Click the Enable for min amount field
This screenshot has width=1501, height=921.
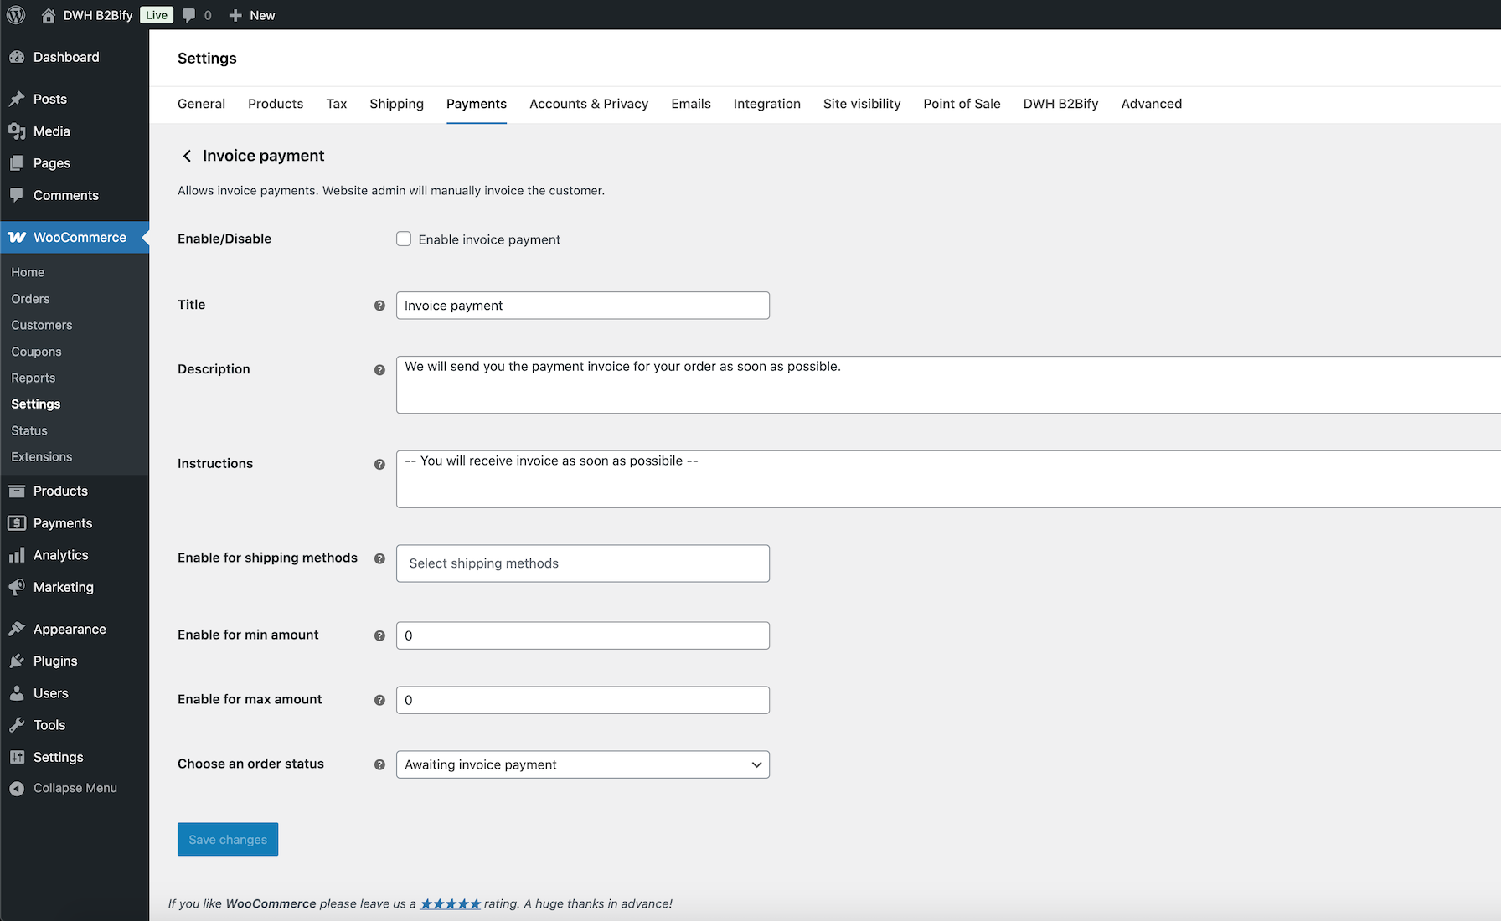[583, 635]
